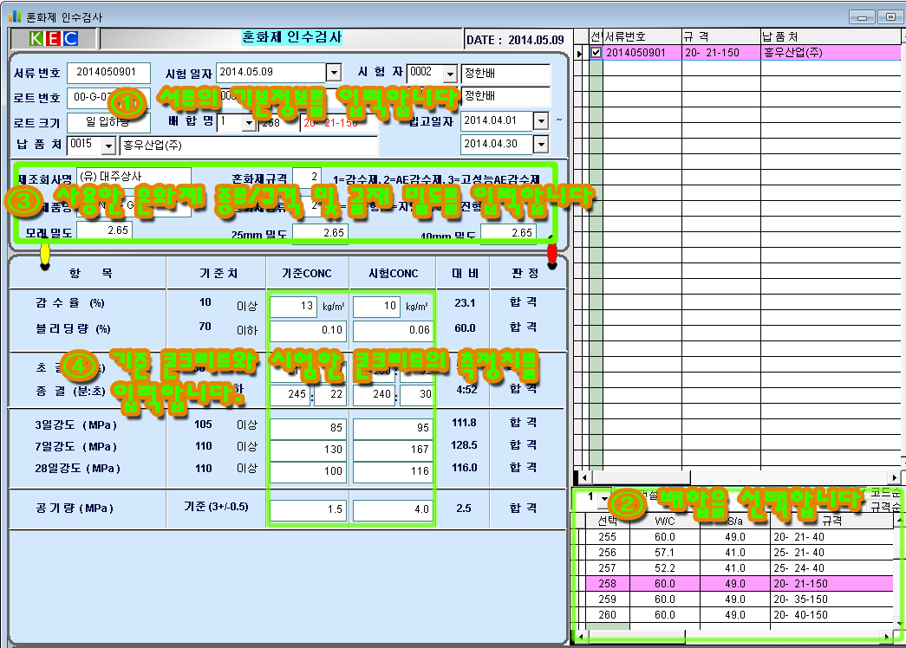This screenshot has height=648, width=906.
Task: Click left scroll arrow of mix list
Action: click(x=581, y=637)
